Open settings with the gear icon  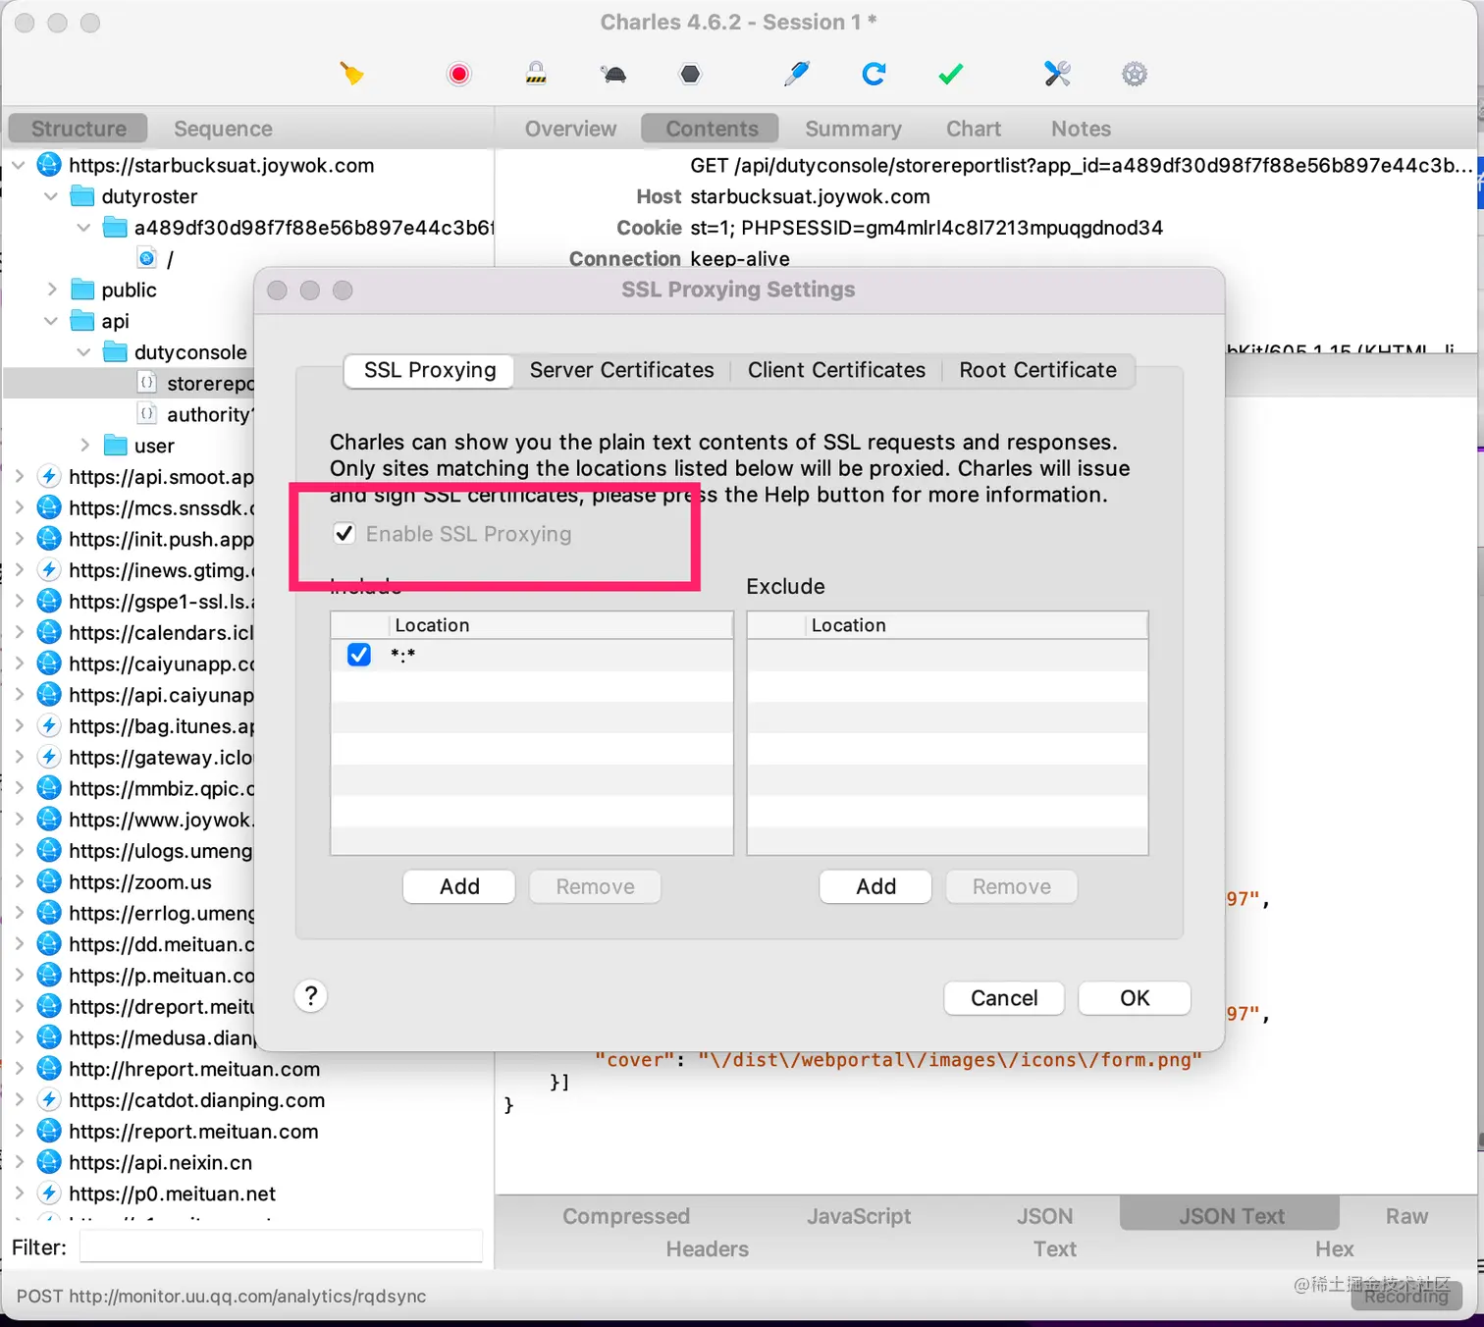coord(1135,74)
